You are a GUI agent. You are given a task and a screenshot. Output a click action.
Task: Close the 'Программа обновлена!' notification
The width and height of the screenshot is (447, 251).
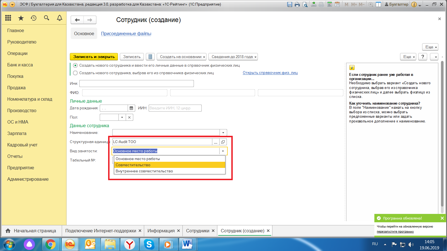[442, 218]
